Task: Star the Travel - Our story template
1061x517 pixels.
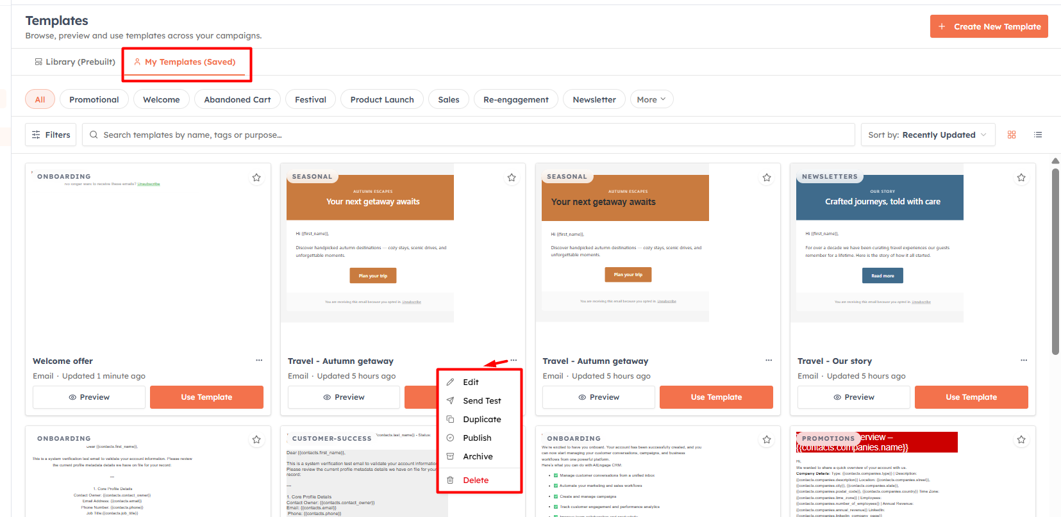Action: [1021, 177]
